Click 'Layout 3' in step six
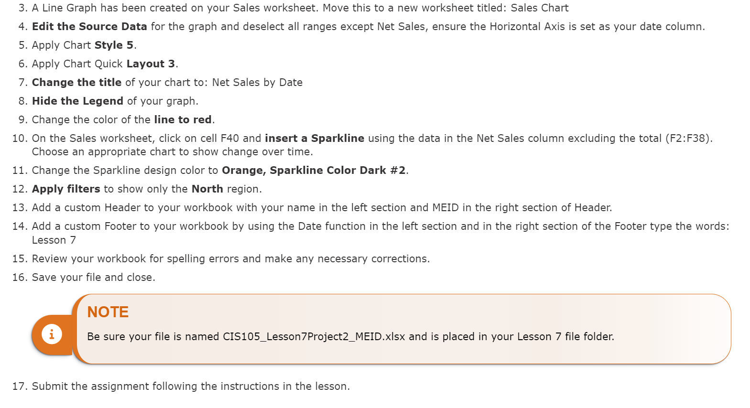The image size is (750, 408). pyautogui.click(x=151, y=64)
